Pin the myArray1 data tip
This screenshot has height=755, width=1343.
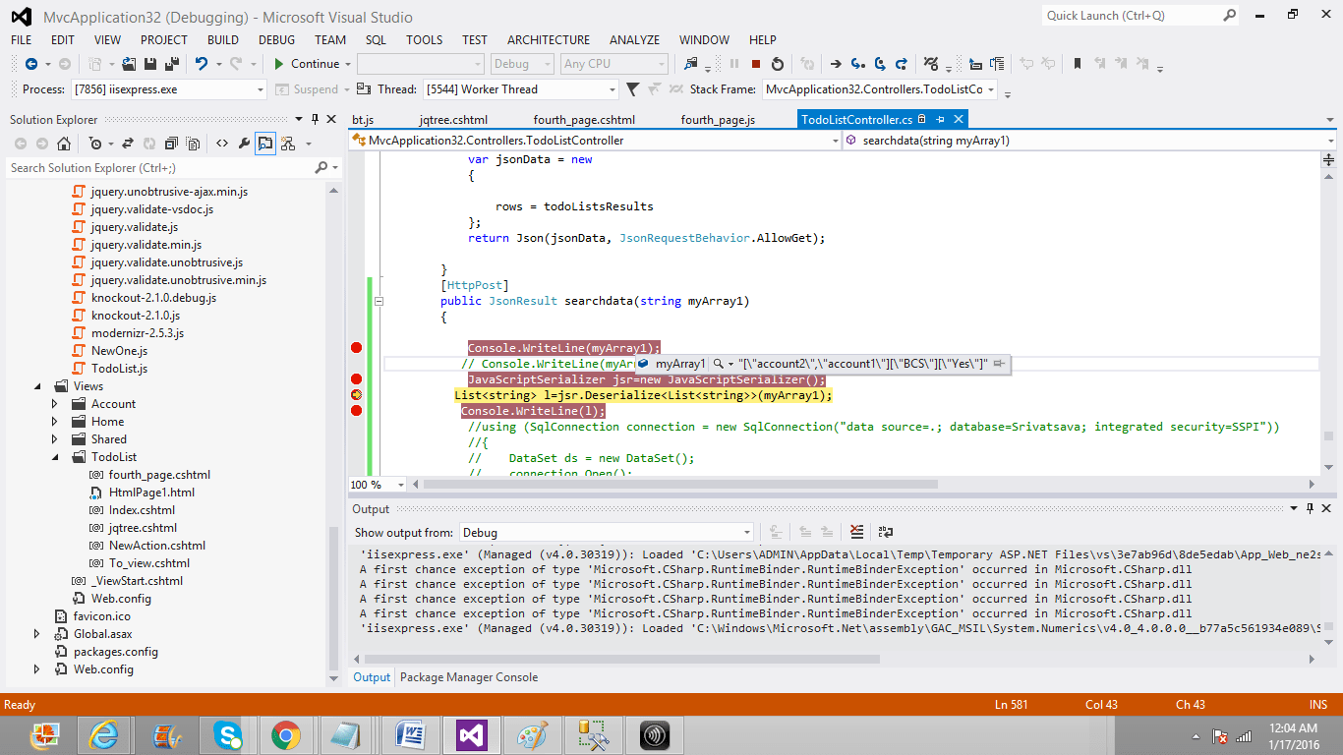[x=999, y=364]
